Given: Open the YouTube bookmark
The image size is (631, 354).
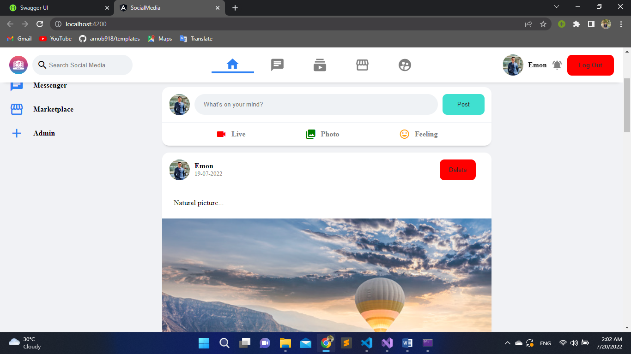Looking at the screenshot, I should tap(55, 39).
